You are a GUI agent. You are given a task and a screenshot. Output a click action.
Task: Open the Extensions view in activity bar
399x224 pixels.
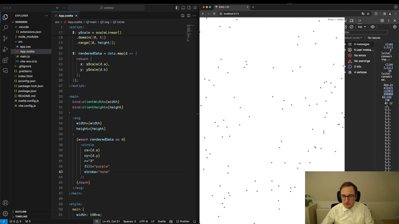5,60
